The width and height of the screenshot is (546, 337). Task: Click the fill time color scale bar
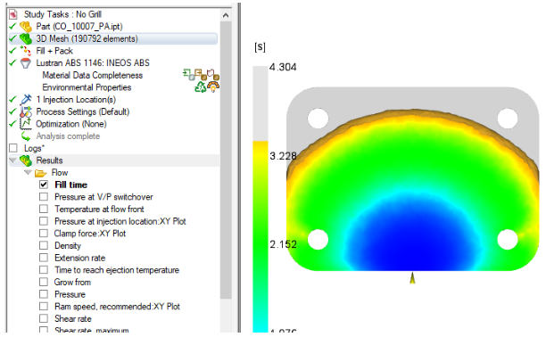(261, 199)
